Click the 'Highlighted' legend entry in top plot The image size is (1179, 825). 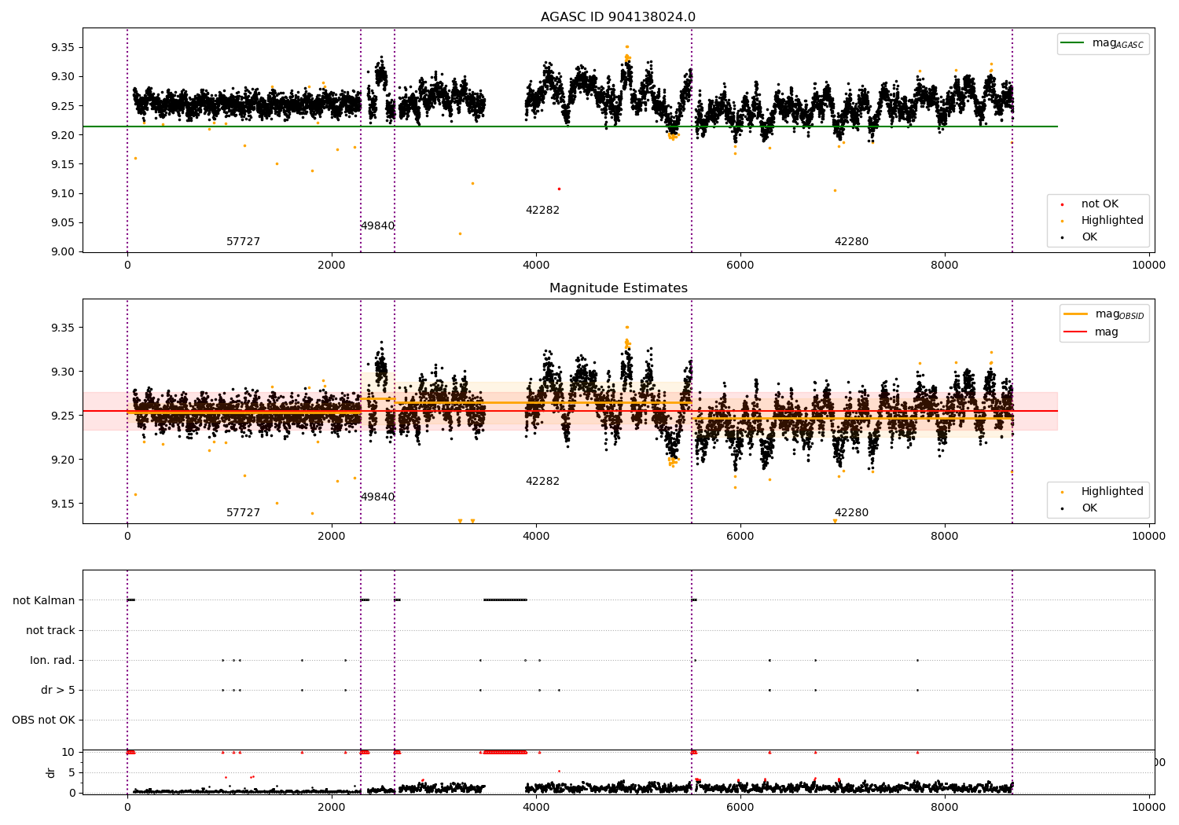1103,221
